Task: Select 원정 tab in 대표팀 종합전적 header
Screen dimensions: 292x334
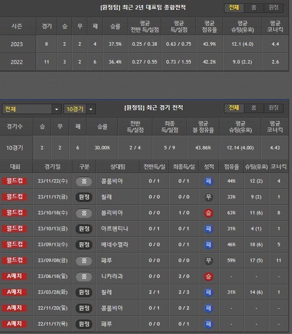Action: point(274,8)
